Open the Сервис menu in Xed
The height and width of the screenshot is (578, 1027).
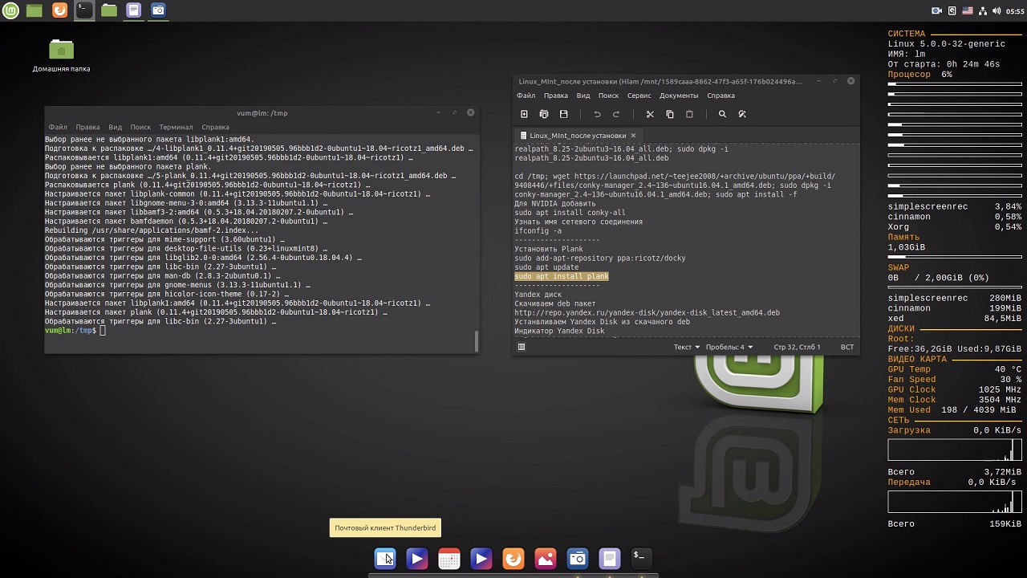point(639,96)
